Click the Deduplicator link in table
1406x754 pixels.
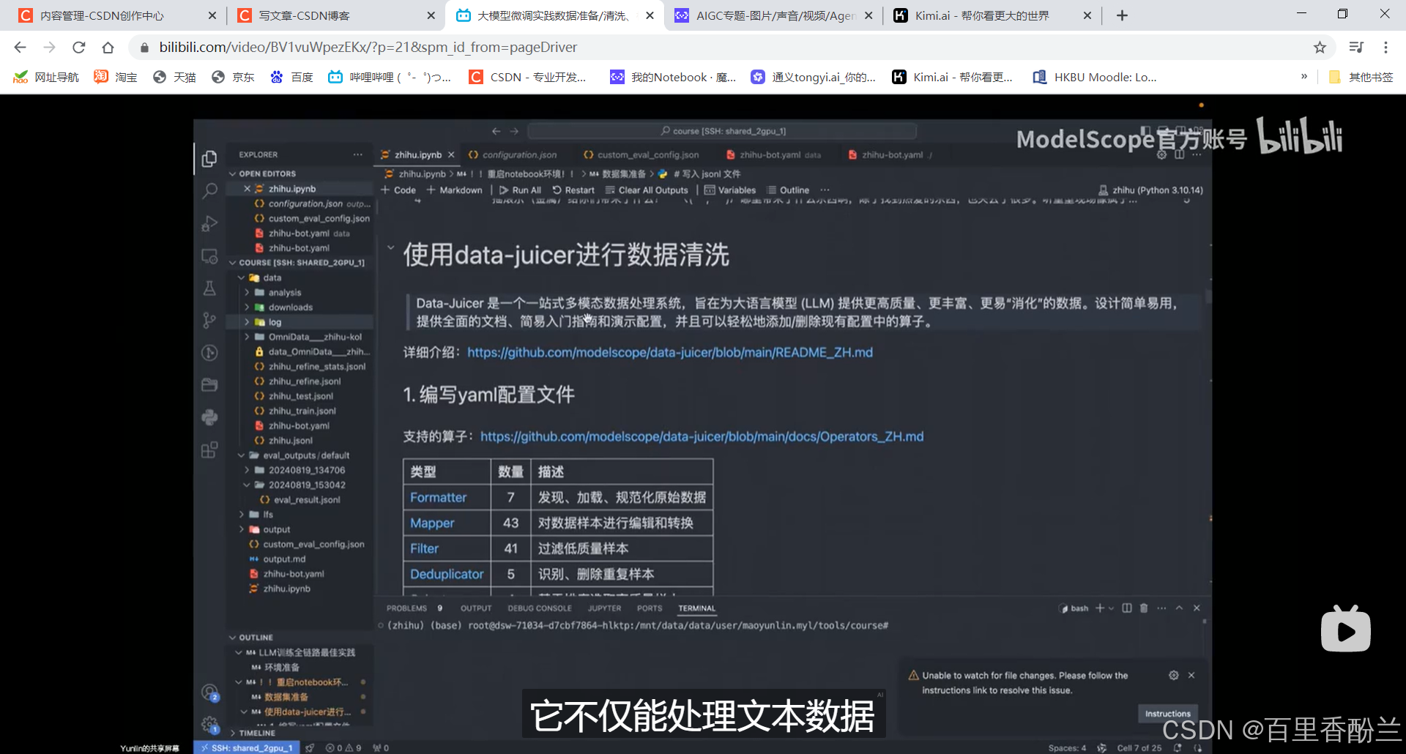click(447, 574)
